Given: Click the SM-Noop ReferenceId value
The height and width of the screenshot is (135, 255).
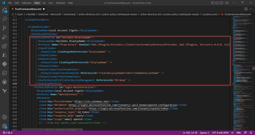Looking at the screenshot, I should tap(120, 80).
